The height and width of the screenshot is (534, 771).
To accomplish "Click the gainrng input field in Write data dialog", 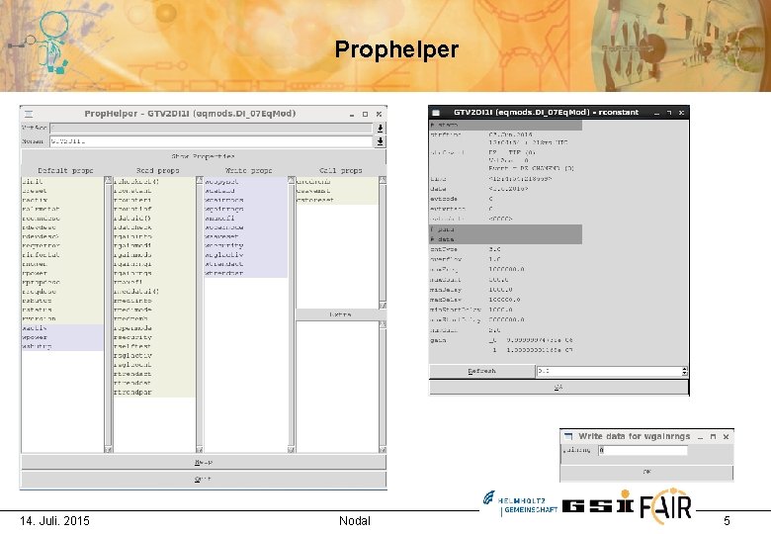I will (642, 450).
